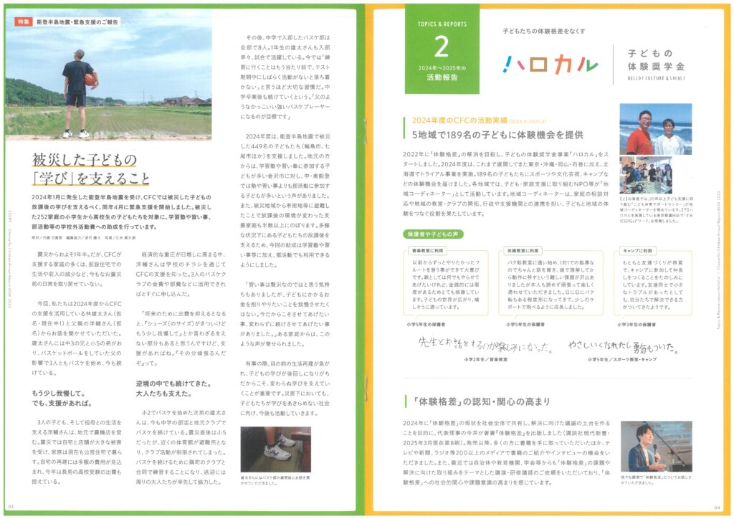Click the heading 5地域で189名の子どもに体験機会を提供

pos(497,135)
